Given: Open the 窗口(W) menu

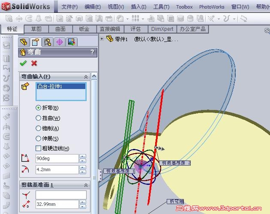Looking at the screenshot, I should [x=240, y=7].
